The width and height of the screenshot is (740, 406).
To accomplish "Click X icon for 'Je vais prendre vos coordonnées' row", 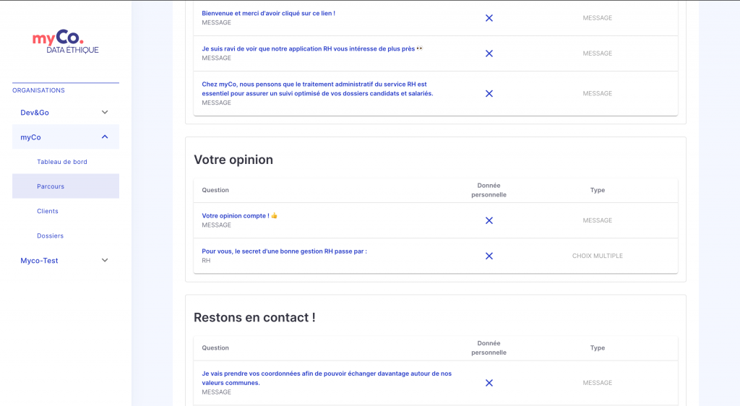I will point(489,383).
